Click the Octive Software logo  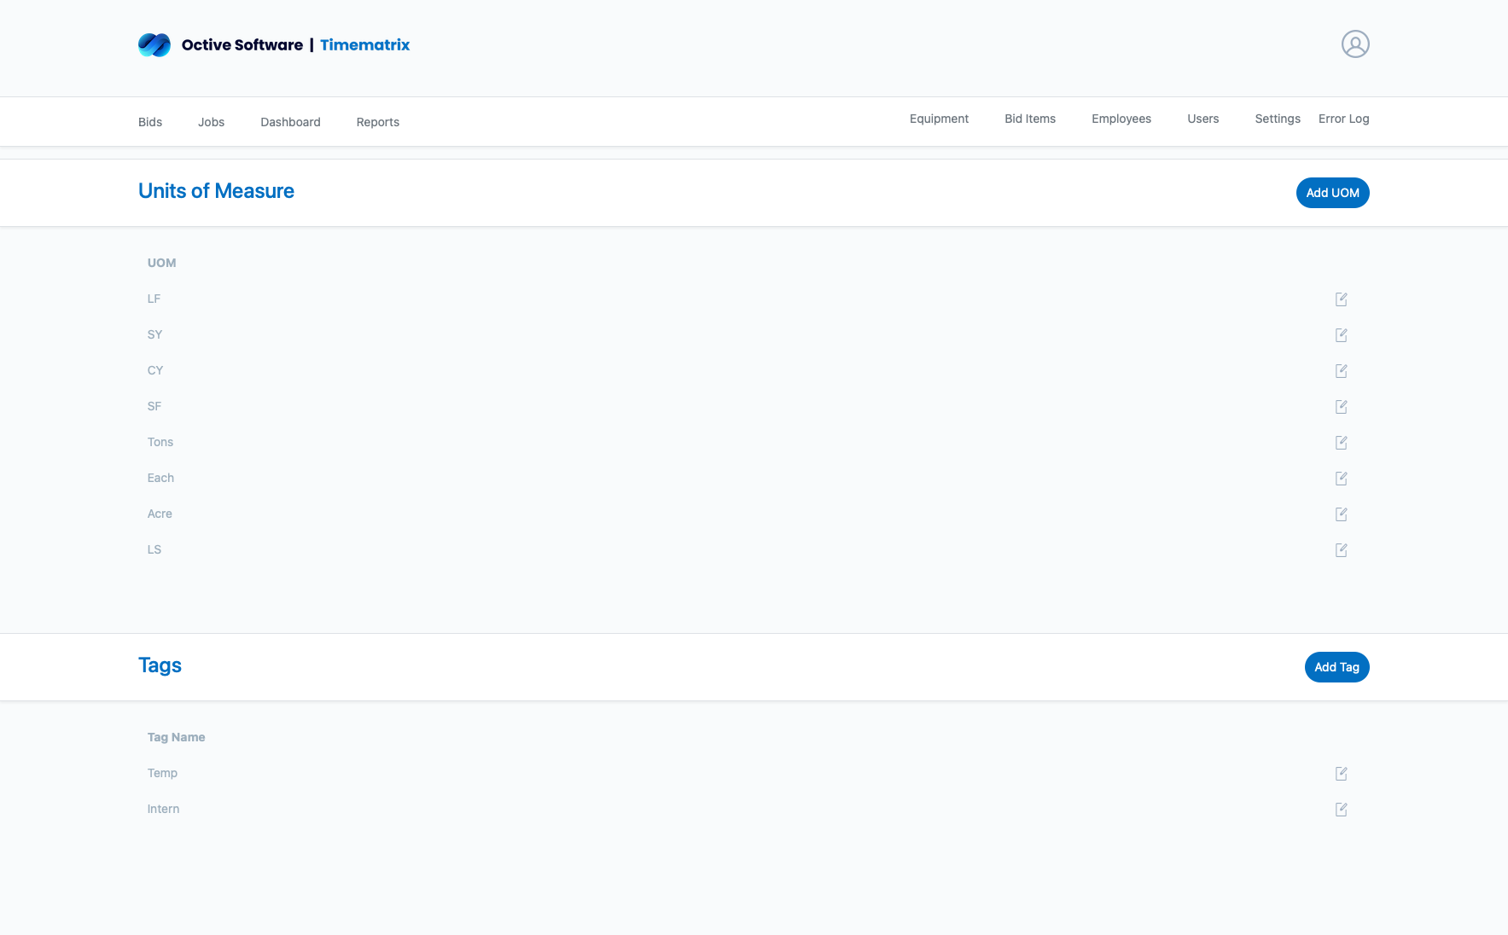pos(154,45)
